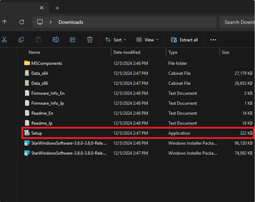Click the Share icon
This screenshot has width=255, height=202.
(73, 40)
